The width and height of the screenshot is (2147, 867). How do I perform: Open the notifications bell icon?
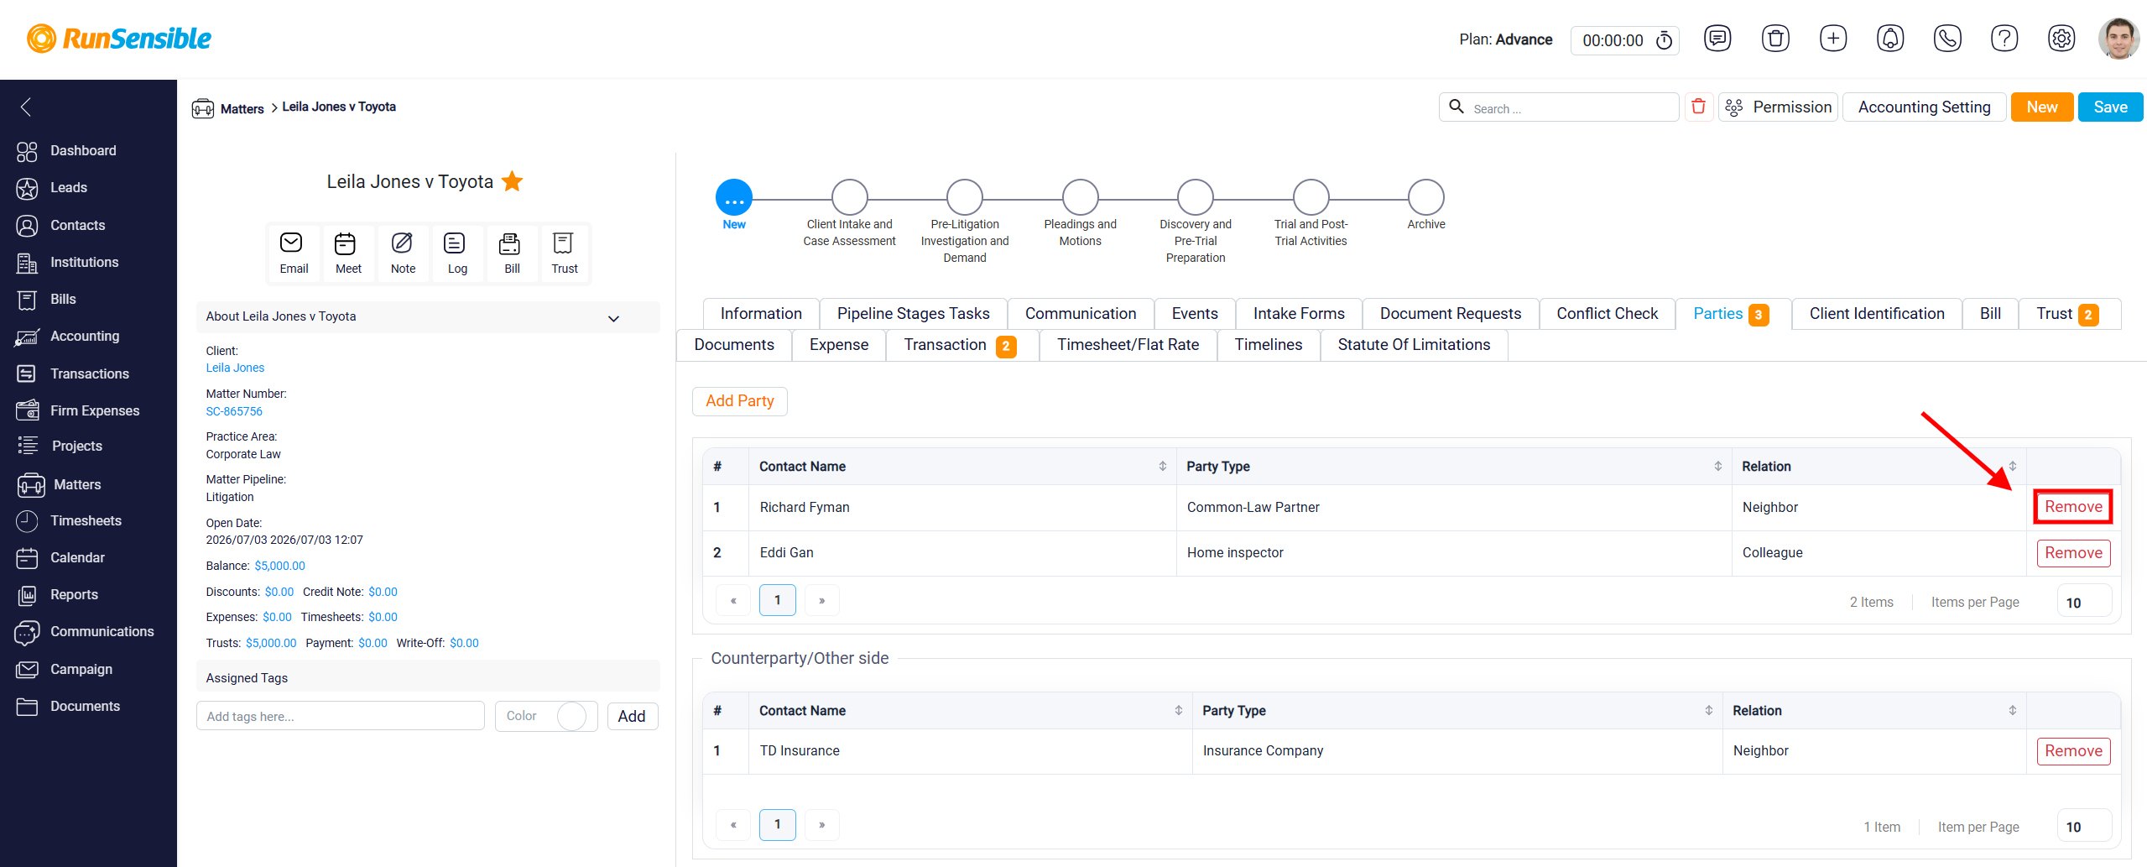pos(1890,39)
